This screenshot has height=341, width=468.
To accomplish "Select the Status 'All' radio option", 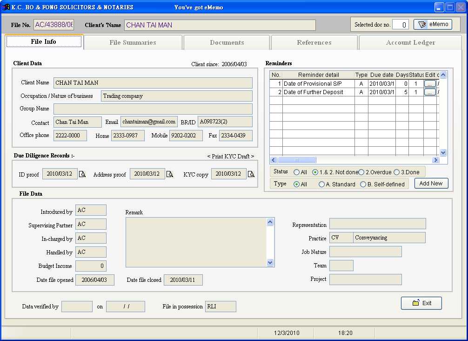I will point(296,172).
